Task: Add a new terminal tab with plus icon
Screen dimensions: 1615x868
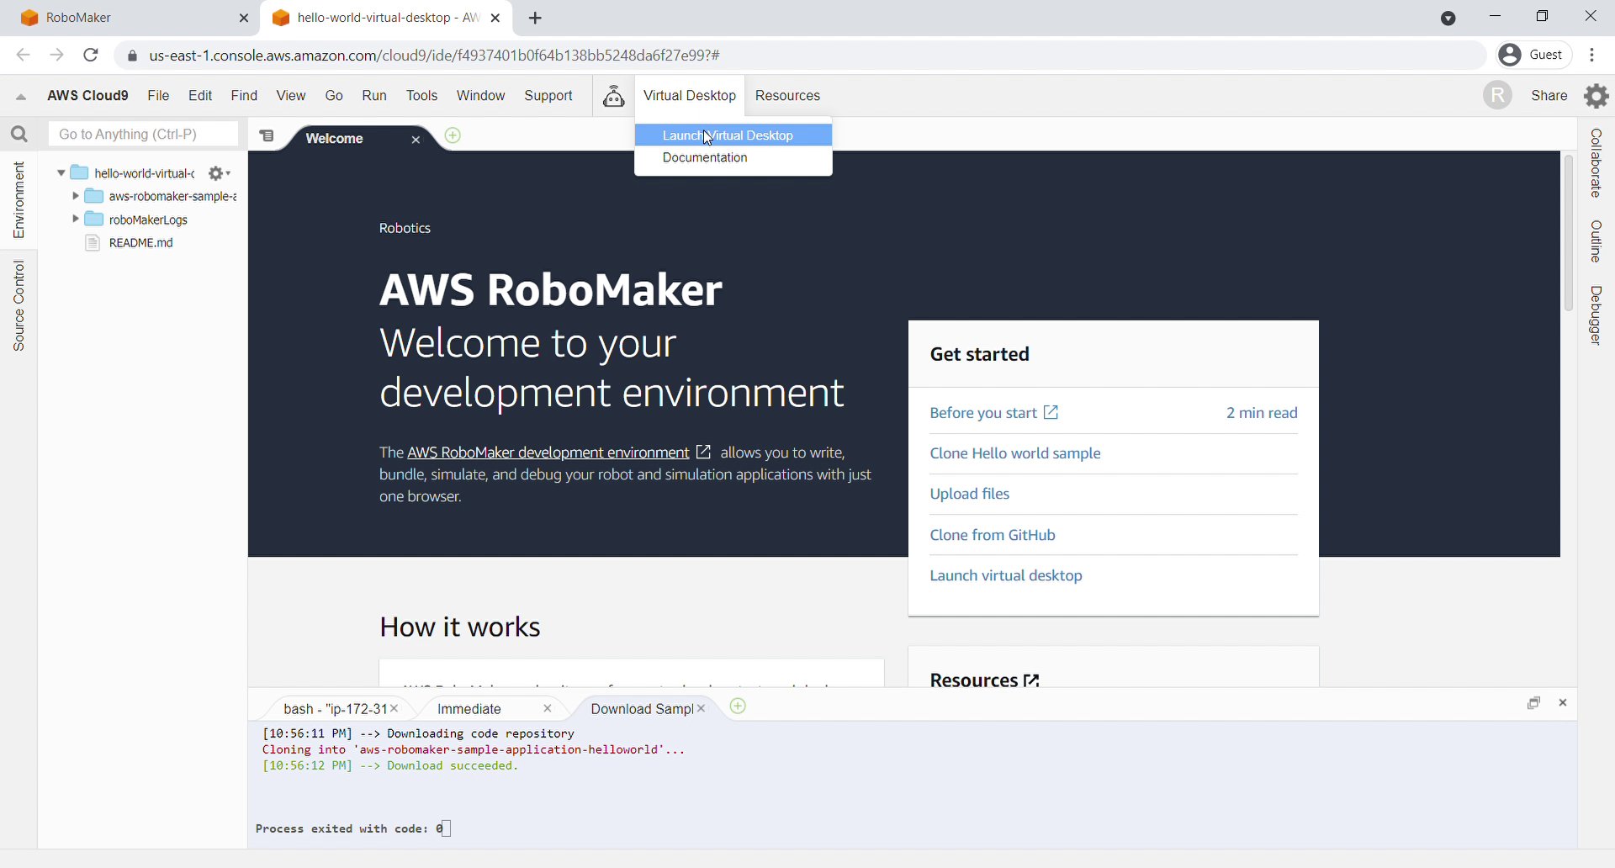Action: pyautogui.click(x=738, y=707)
